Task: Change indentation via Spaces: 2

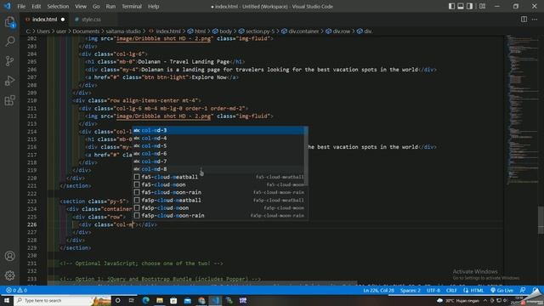Action: (410, 290)
